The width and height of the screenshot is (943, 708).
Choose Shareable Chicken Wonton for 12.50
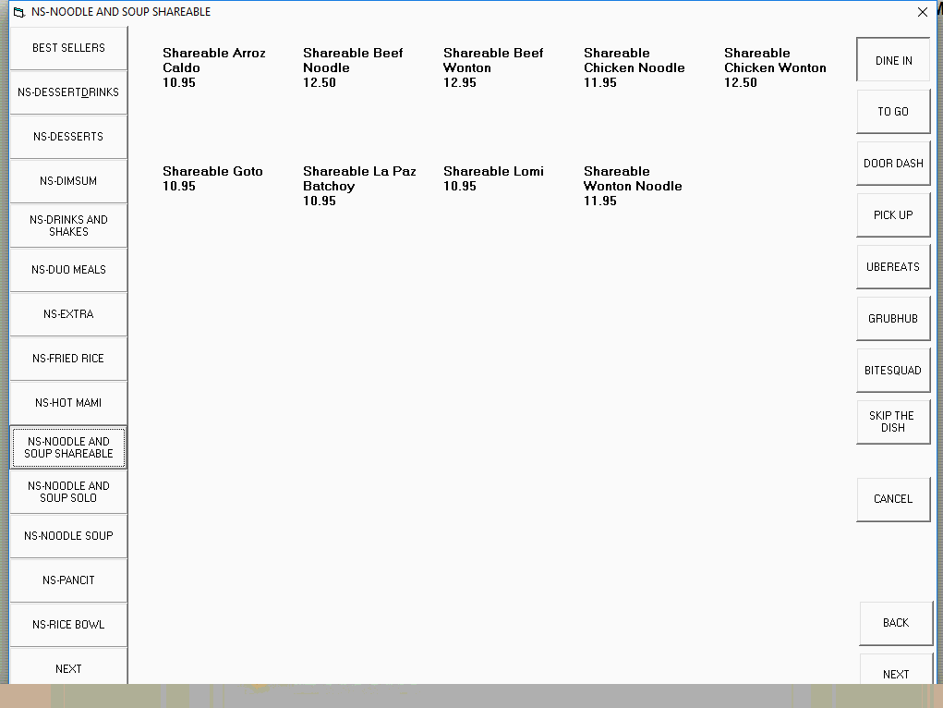pyautogui.click(x=775, y=67)
